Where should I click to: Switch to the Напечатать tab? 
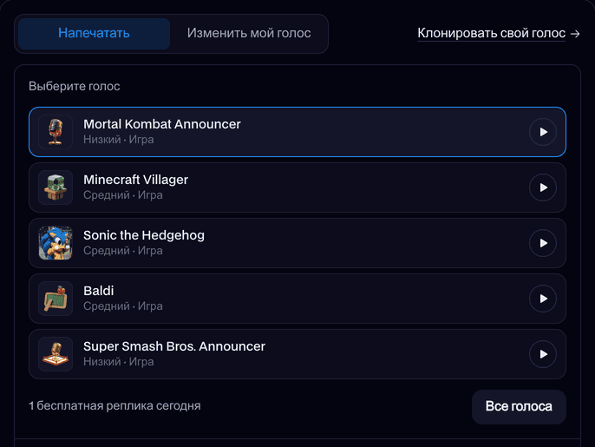[x=94, y=34]
